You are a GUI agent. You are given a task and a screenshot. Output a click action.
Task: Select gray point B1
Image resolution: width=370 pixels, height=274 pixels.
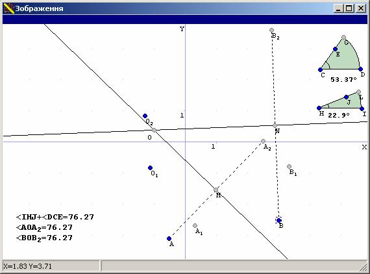click(x=289, y=167)
